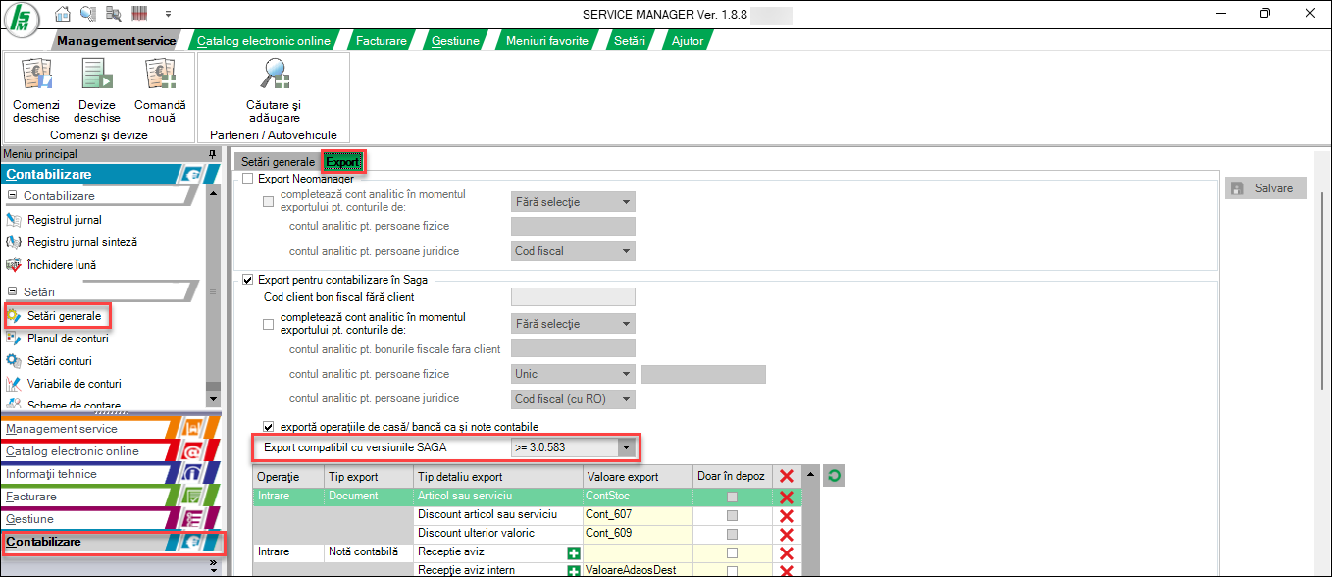1332x577 pixels.
Task: Delete the Articol sau serviciu row
Action: click(x=786, y=497)
